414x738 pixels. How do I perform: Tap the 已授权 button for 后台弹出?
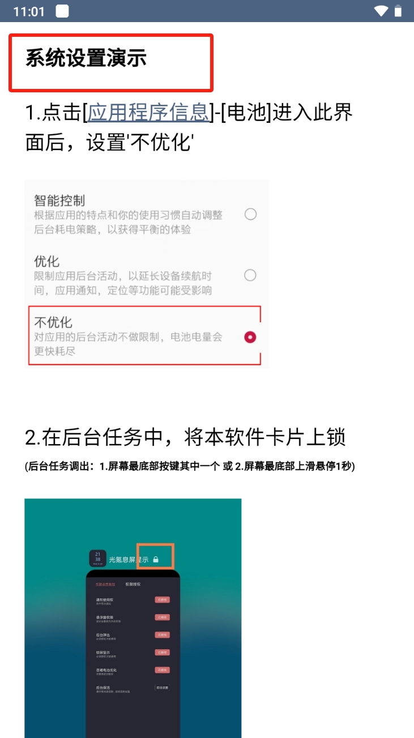(x=163, y=635)
